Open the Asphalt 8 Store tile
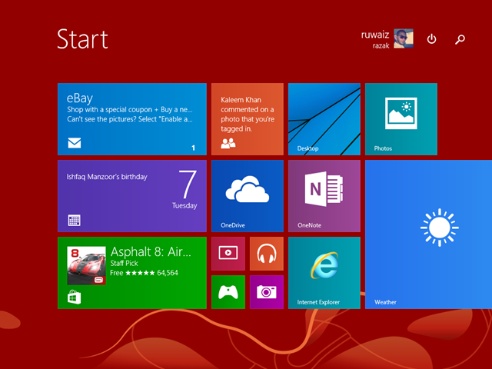492x369 pixels. [131, 272]
